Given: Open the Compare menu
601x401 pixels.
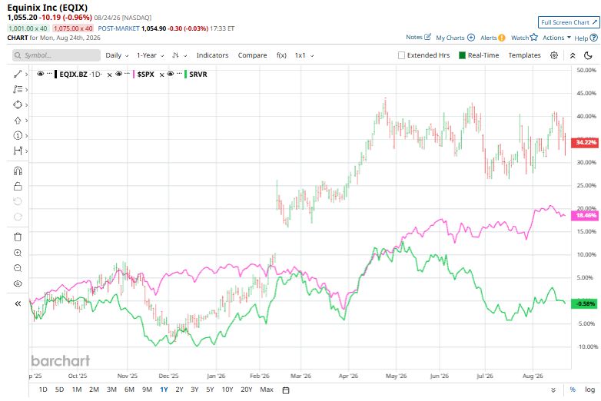Looking at the screenshot, I should click(252, 55).
